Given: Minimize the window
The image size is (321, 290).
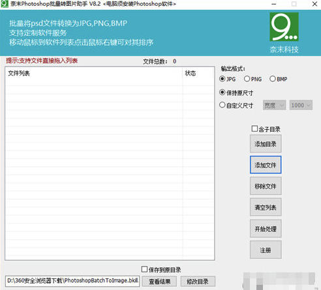Looking at the screenshot, I should (274, 4).
